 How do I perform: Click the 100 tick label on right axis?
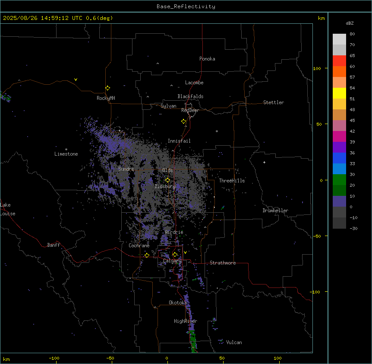point(317,68)
